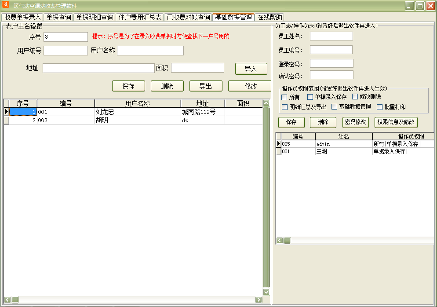437x307 pixels.
Task: Click 保存 button under 表户主名设置
Action: (128, 86)
